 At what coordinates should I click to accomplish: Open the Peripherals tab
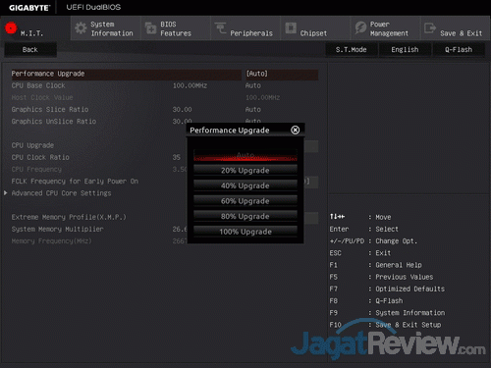245,28
